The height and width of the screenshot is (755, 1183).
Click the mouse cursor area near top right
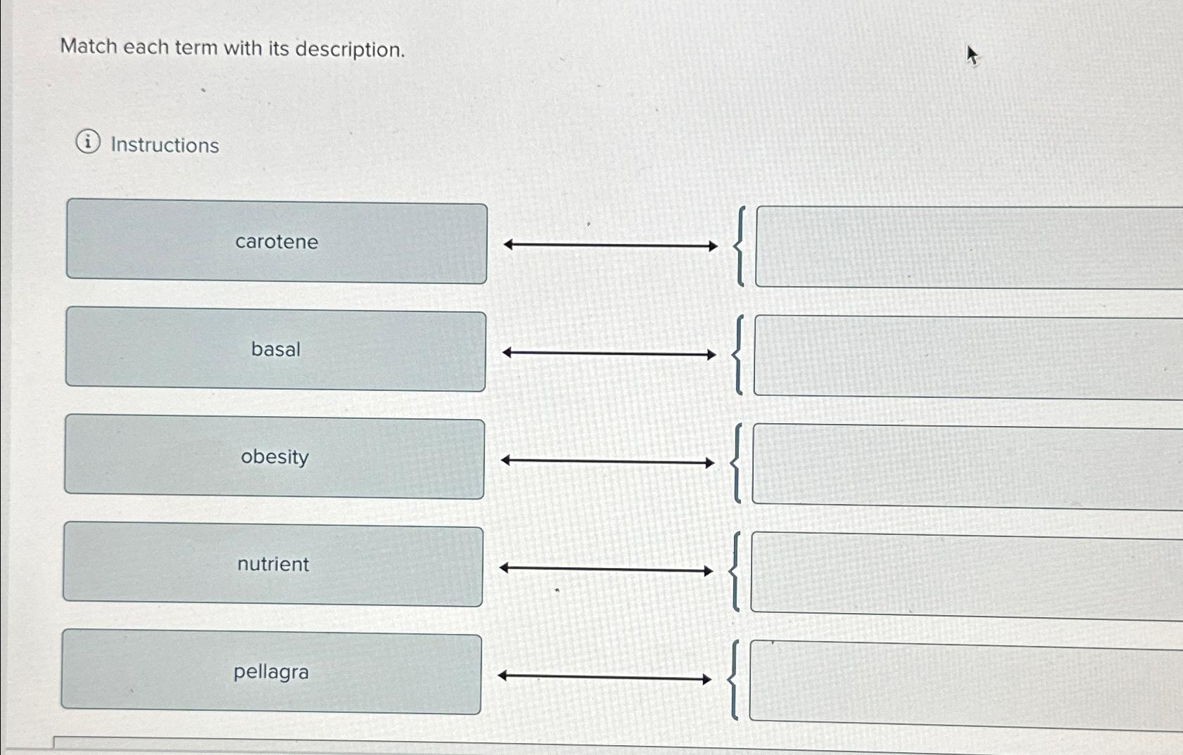point(972,54)
